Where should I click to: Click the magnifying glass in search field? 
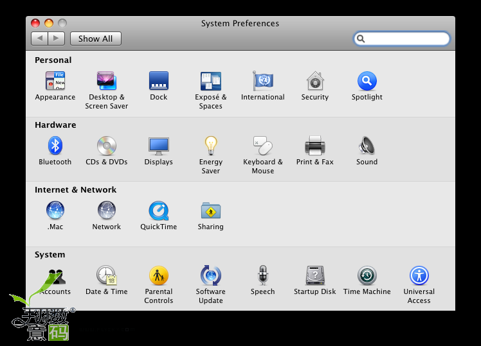361,39
